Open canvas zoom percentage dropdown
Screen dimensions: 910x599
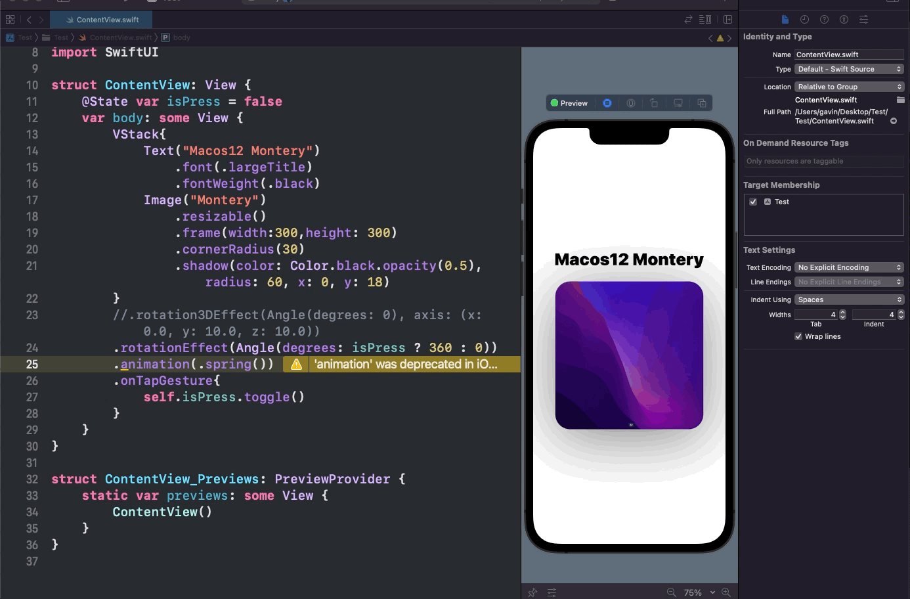pos(699,592)
